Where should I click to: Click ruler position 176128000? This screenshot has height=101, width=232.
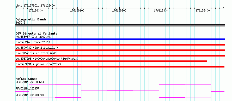tap(35, 10)
